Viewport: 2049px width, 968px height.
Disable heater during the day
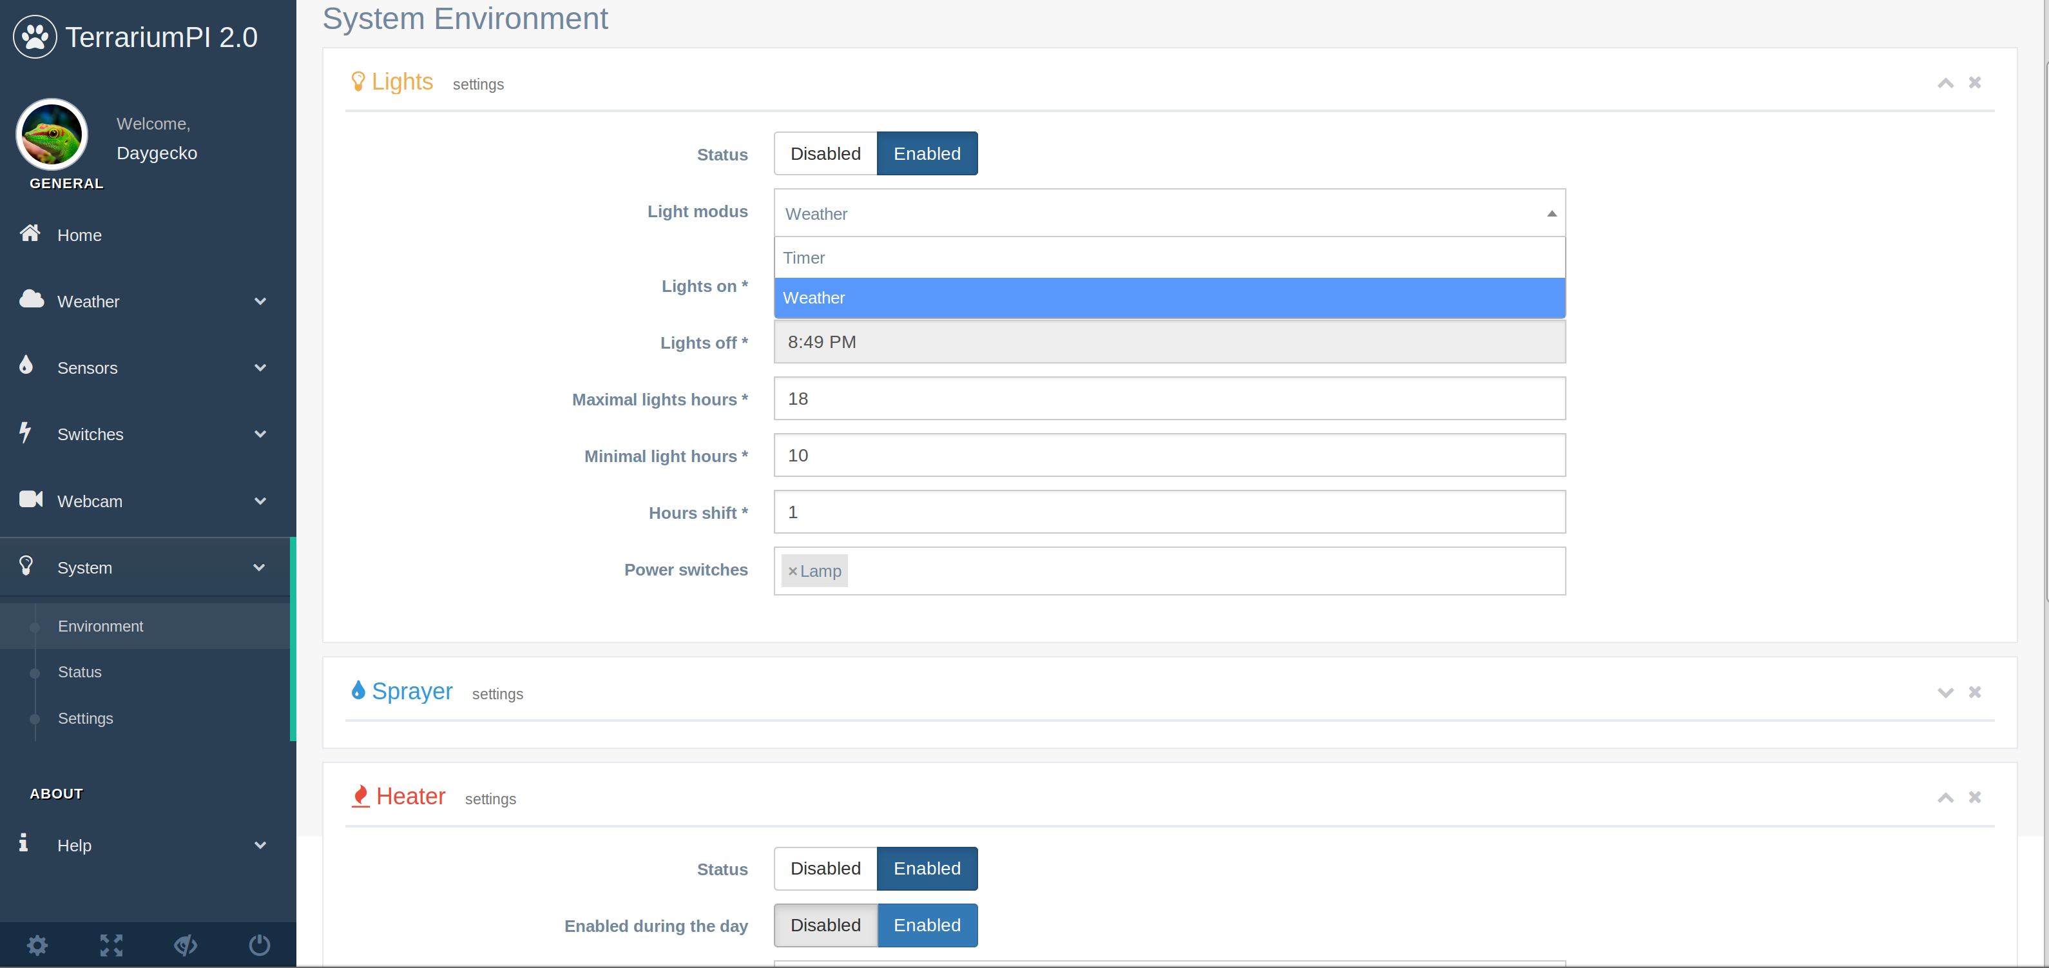click(825, 925)
